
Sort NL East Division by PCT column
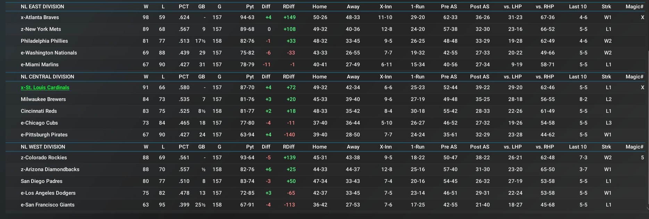tap(184, 7)
